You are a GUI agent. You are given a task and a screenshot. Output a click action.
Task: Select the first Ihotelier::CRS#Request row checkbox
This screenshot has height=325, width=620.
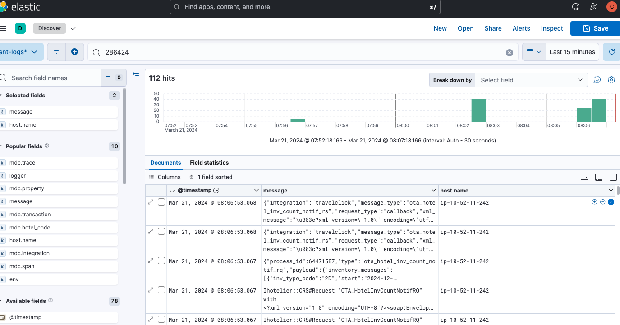[161, 290]
